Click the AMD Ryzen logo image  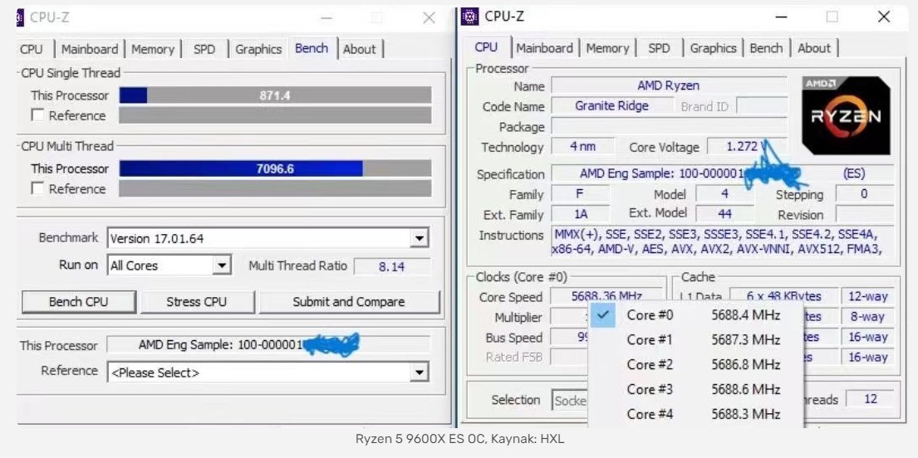pos(846,115)
